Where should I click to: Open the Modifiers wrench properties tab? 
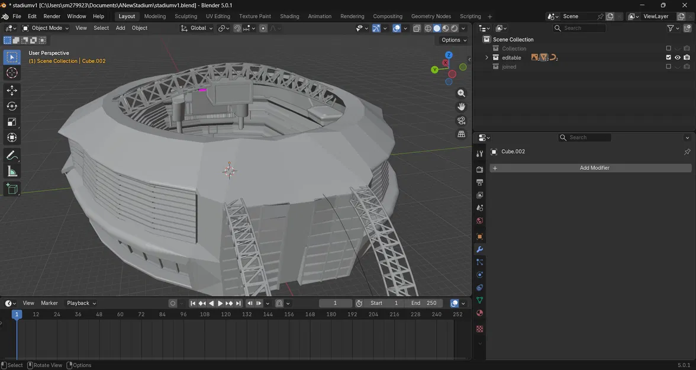[479, 249]
